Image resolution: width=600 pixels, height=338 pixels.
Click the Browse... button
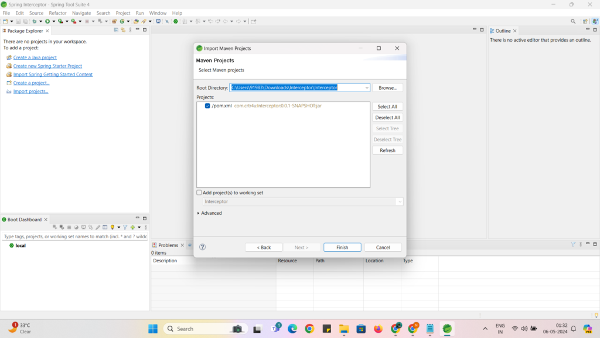387,88
